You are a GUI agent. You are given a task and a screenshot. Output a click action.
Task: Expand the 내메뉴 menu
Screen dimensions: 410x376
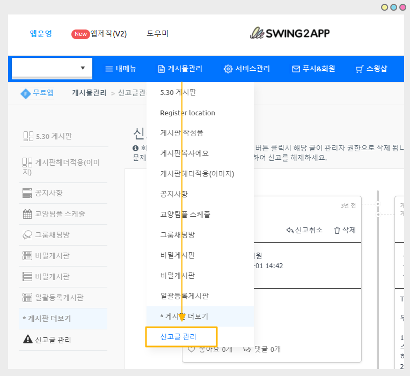[x=121, y=69]
